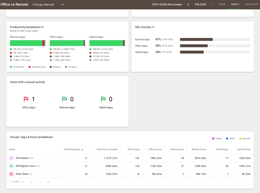Toggle the Office legend item
The width and height of the screenshot is (260, 193).
[x=230, y=139]
